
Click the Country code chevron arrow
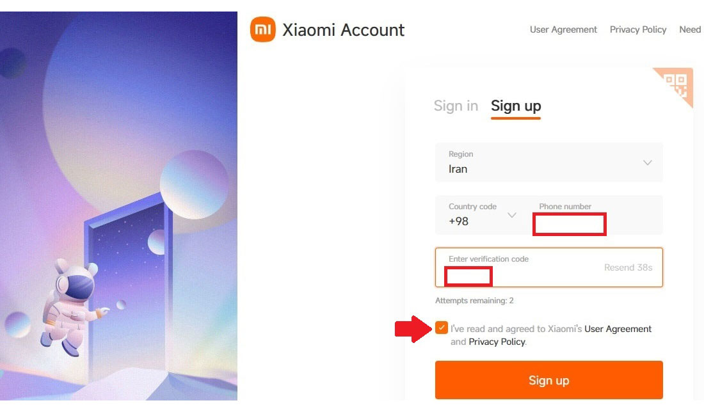[512, 215]
